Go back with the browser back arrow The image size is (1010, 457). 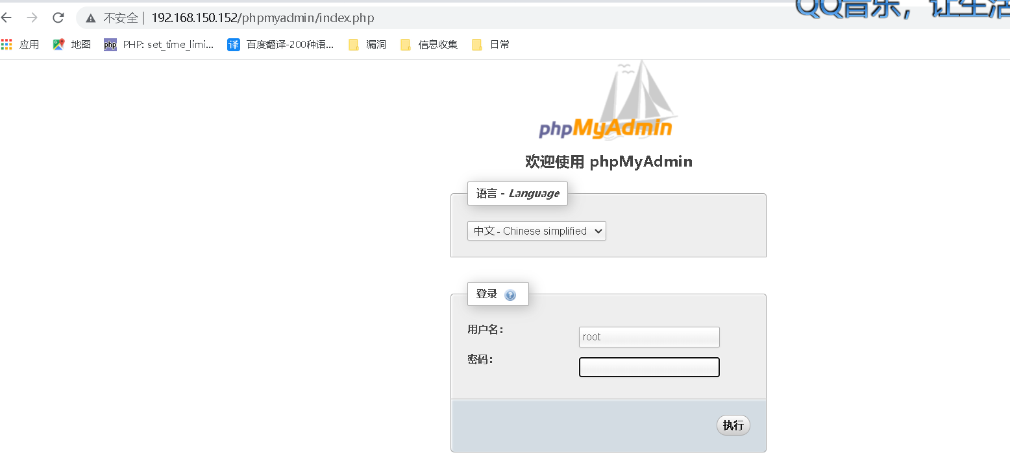click(x=6, y=18)
